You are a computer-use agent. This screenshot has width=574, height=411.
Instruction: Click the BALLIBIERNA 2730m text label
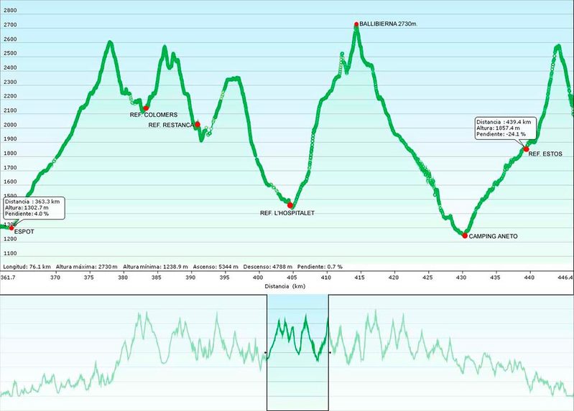(389, 24)
